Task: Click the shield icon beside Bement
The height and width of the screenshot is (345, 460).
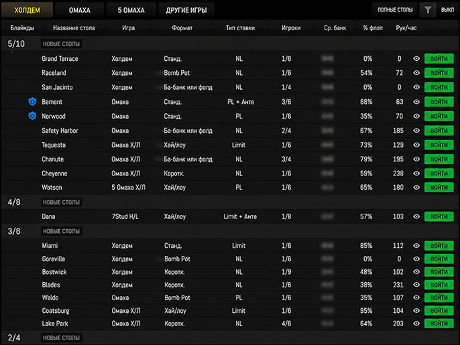Action: tap(32, 102)
